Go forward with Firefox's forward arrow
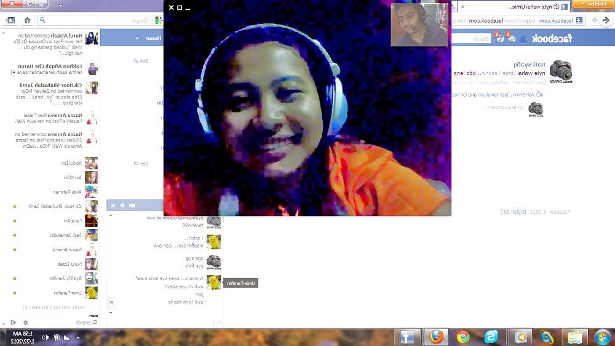The width and height of the screenshot is (615, 346). [595, 20]
